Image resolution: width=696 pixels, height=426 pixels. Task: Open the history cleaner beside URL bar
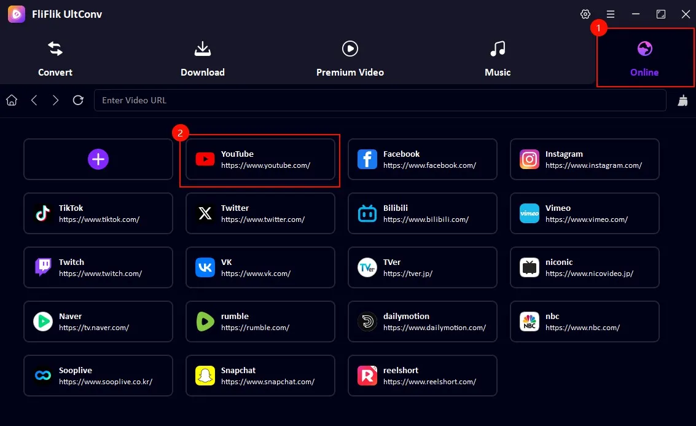coord(682,100)
